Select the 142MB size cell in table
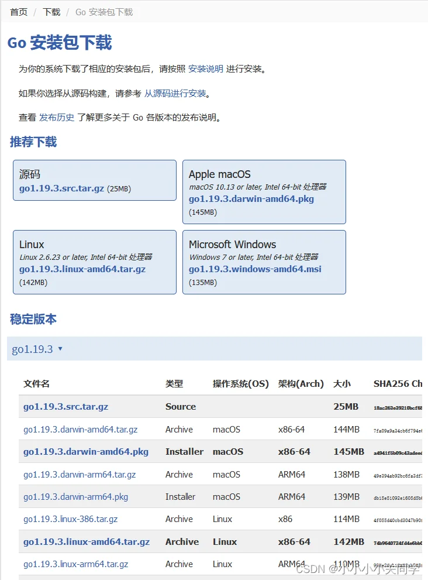This screenshot has height=580, width=428. point(349,542)
